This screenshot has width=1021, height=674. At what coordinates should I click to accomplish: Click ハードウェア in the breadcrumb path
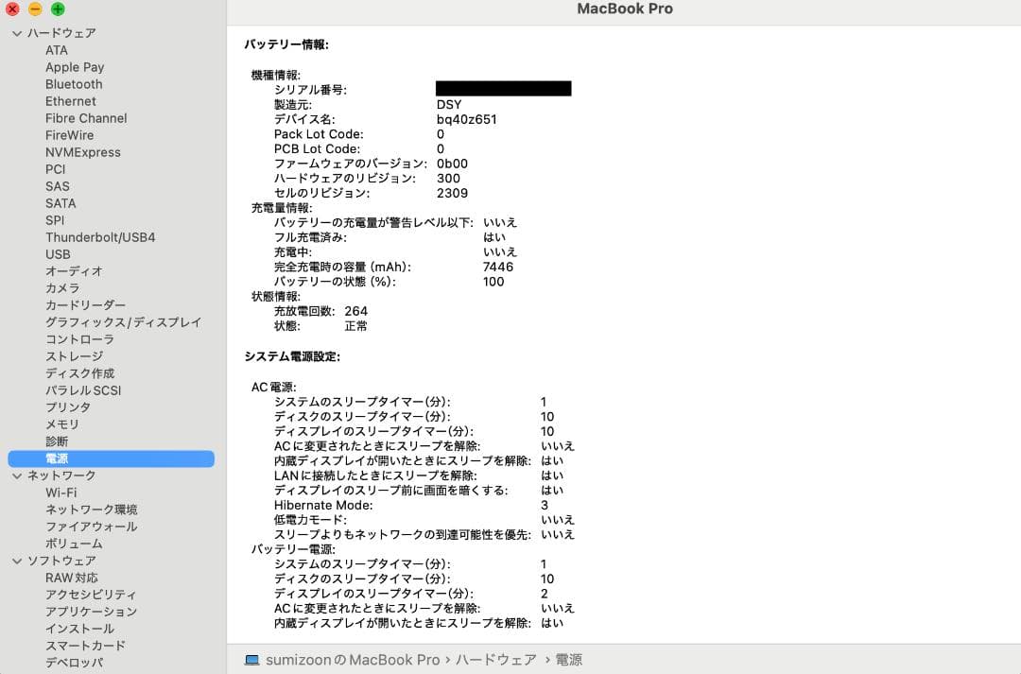494,660
